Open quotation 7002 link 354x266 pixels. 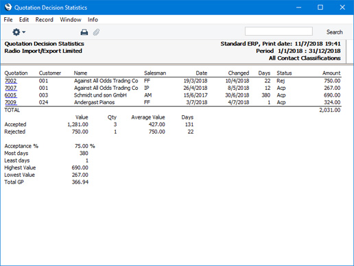click(x=11, y=81)
